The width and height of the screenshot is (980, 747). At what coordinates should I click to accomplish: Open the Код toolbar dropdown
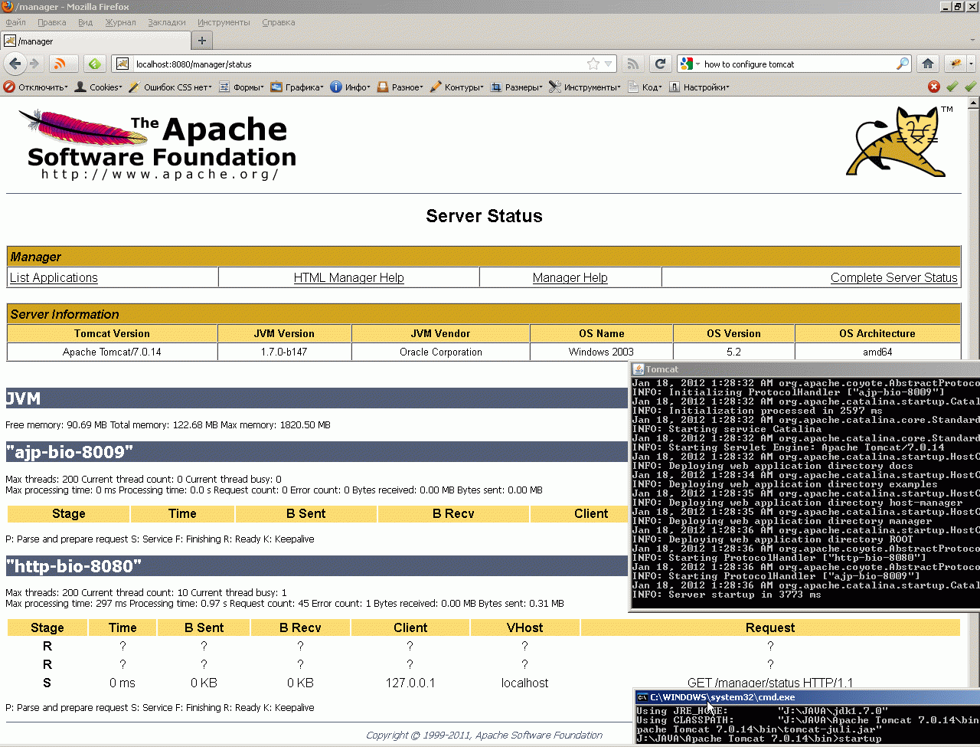(x=645, y=87)
